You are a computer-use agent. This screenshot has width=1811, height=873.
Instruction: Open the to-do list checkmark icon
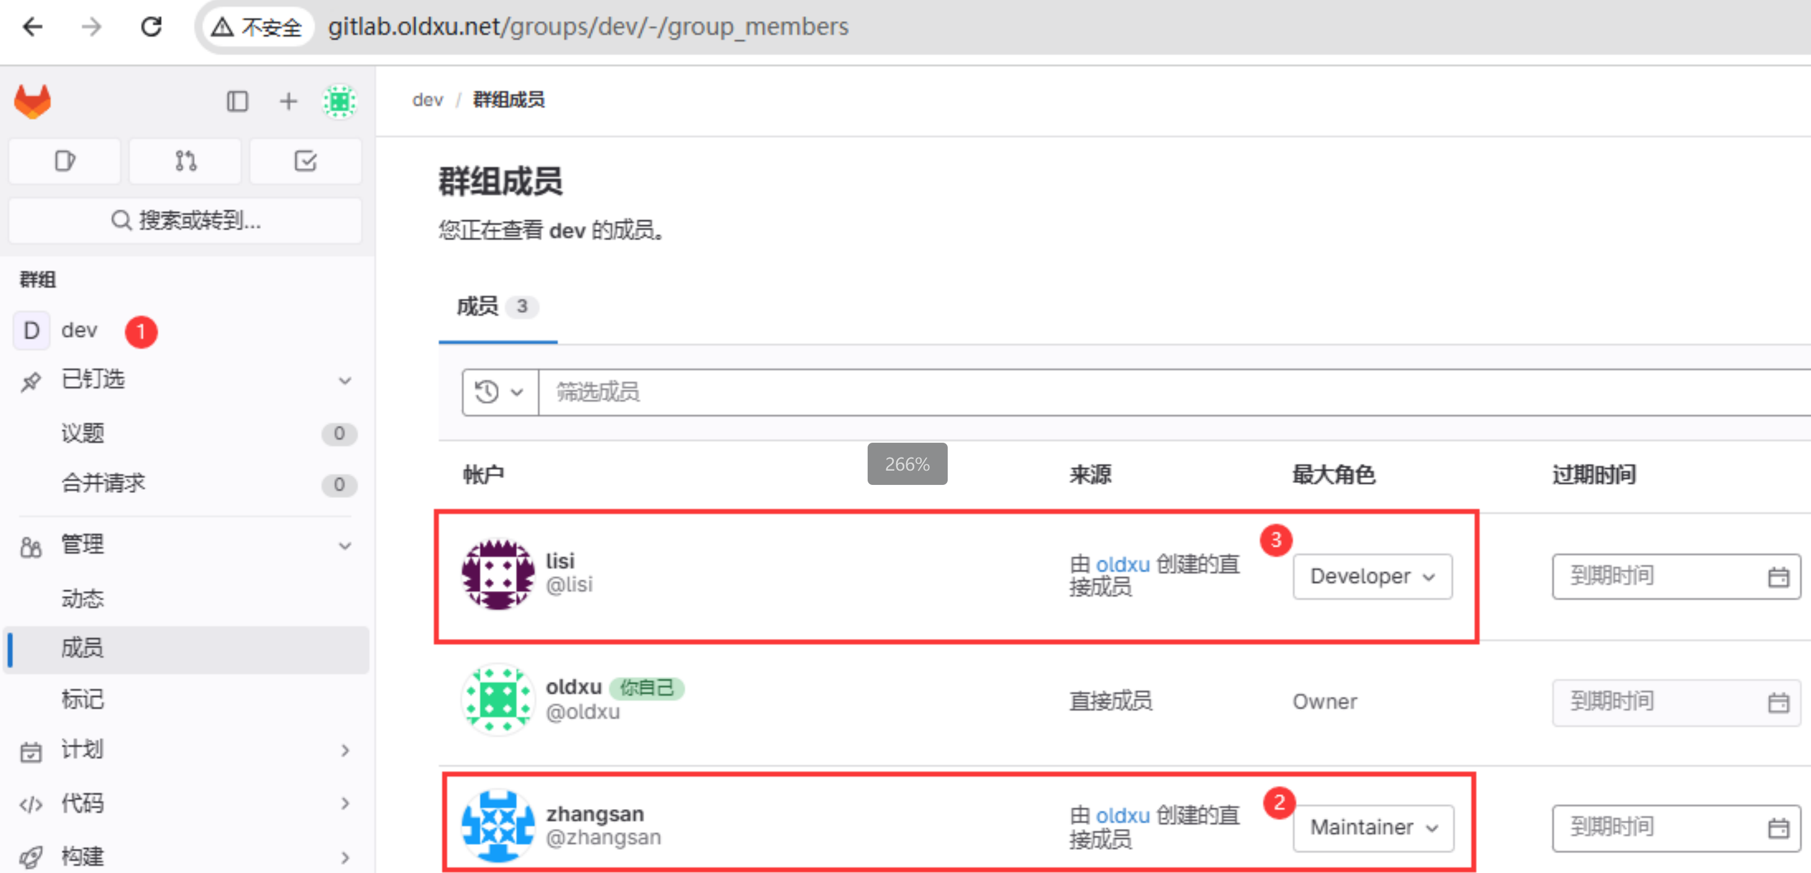click(x=305, y=161)
